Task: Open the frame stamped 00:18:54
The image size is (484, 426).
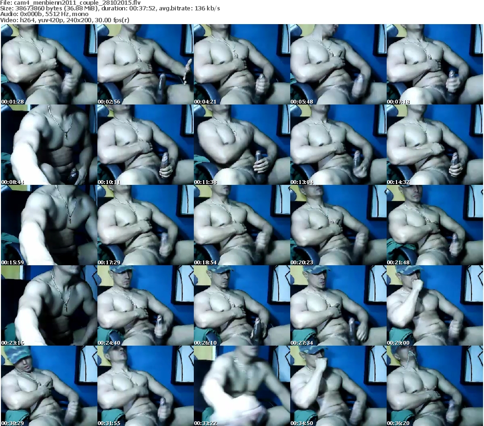Action: pos(242,225)
